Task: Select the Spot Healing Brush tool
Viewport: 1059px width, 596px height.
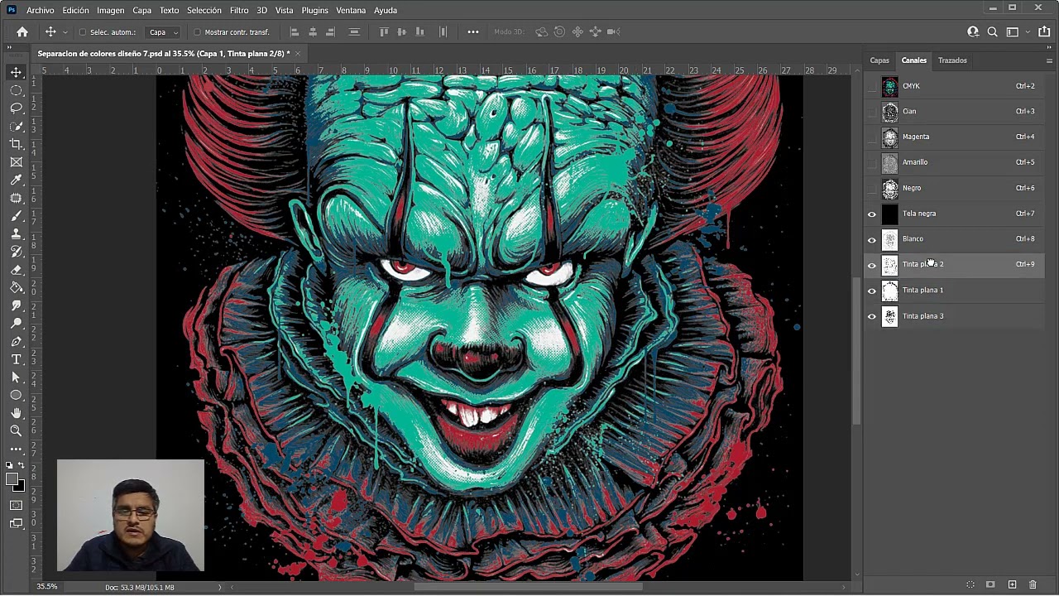Action: 16,198
